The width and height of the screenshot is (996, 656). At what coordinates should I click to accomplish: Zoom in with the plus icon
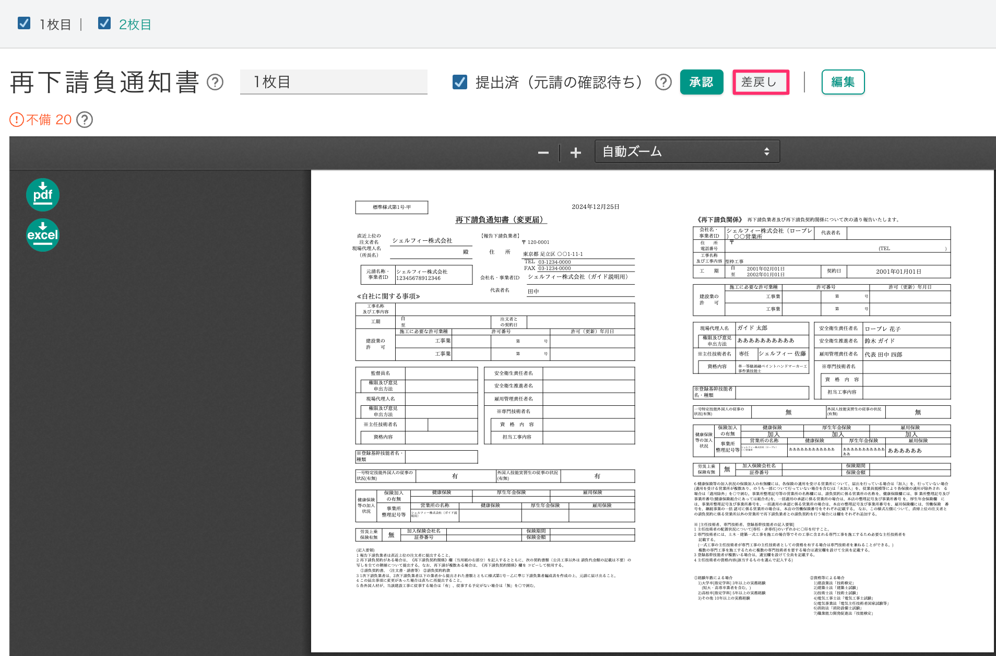coord(575,153)
